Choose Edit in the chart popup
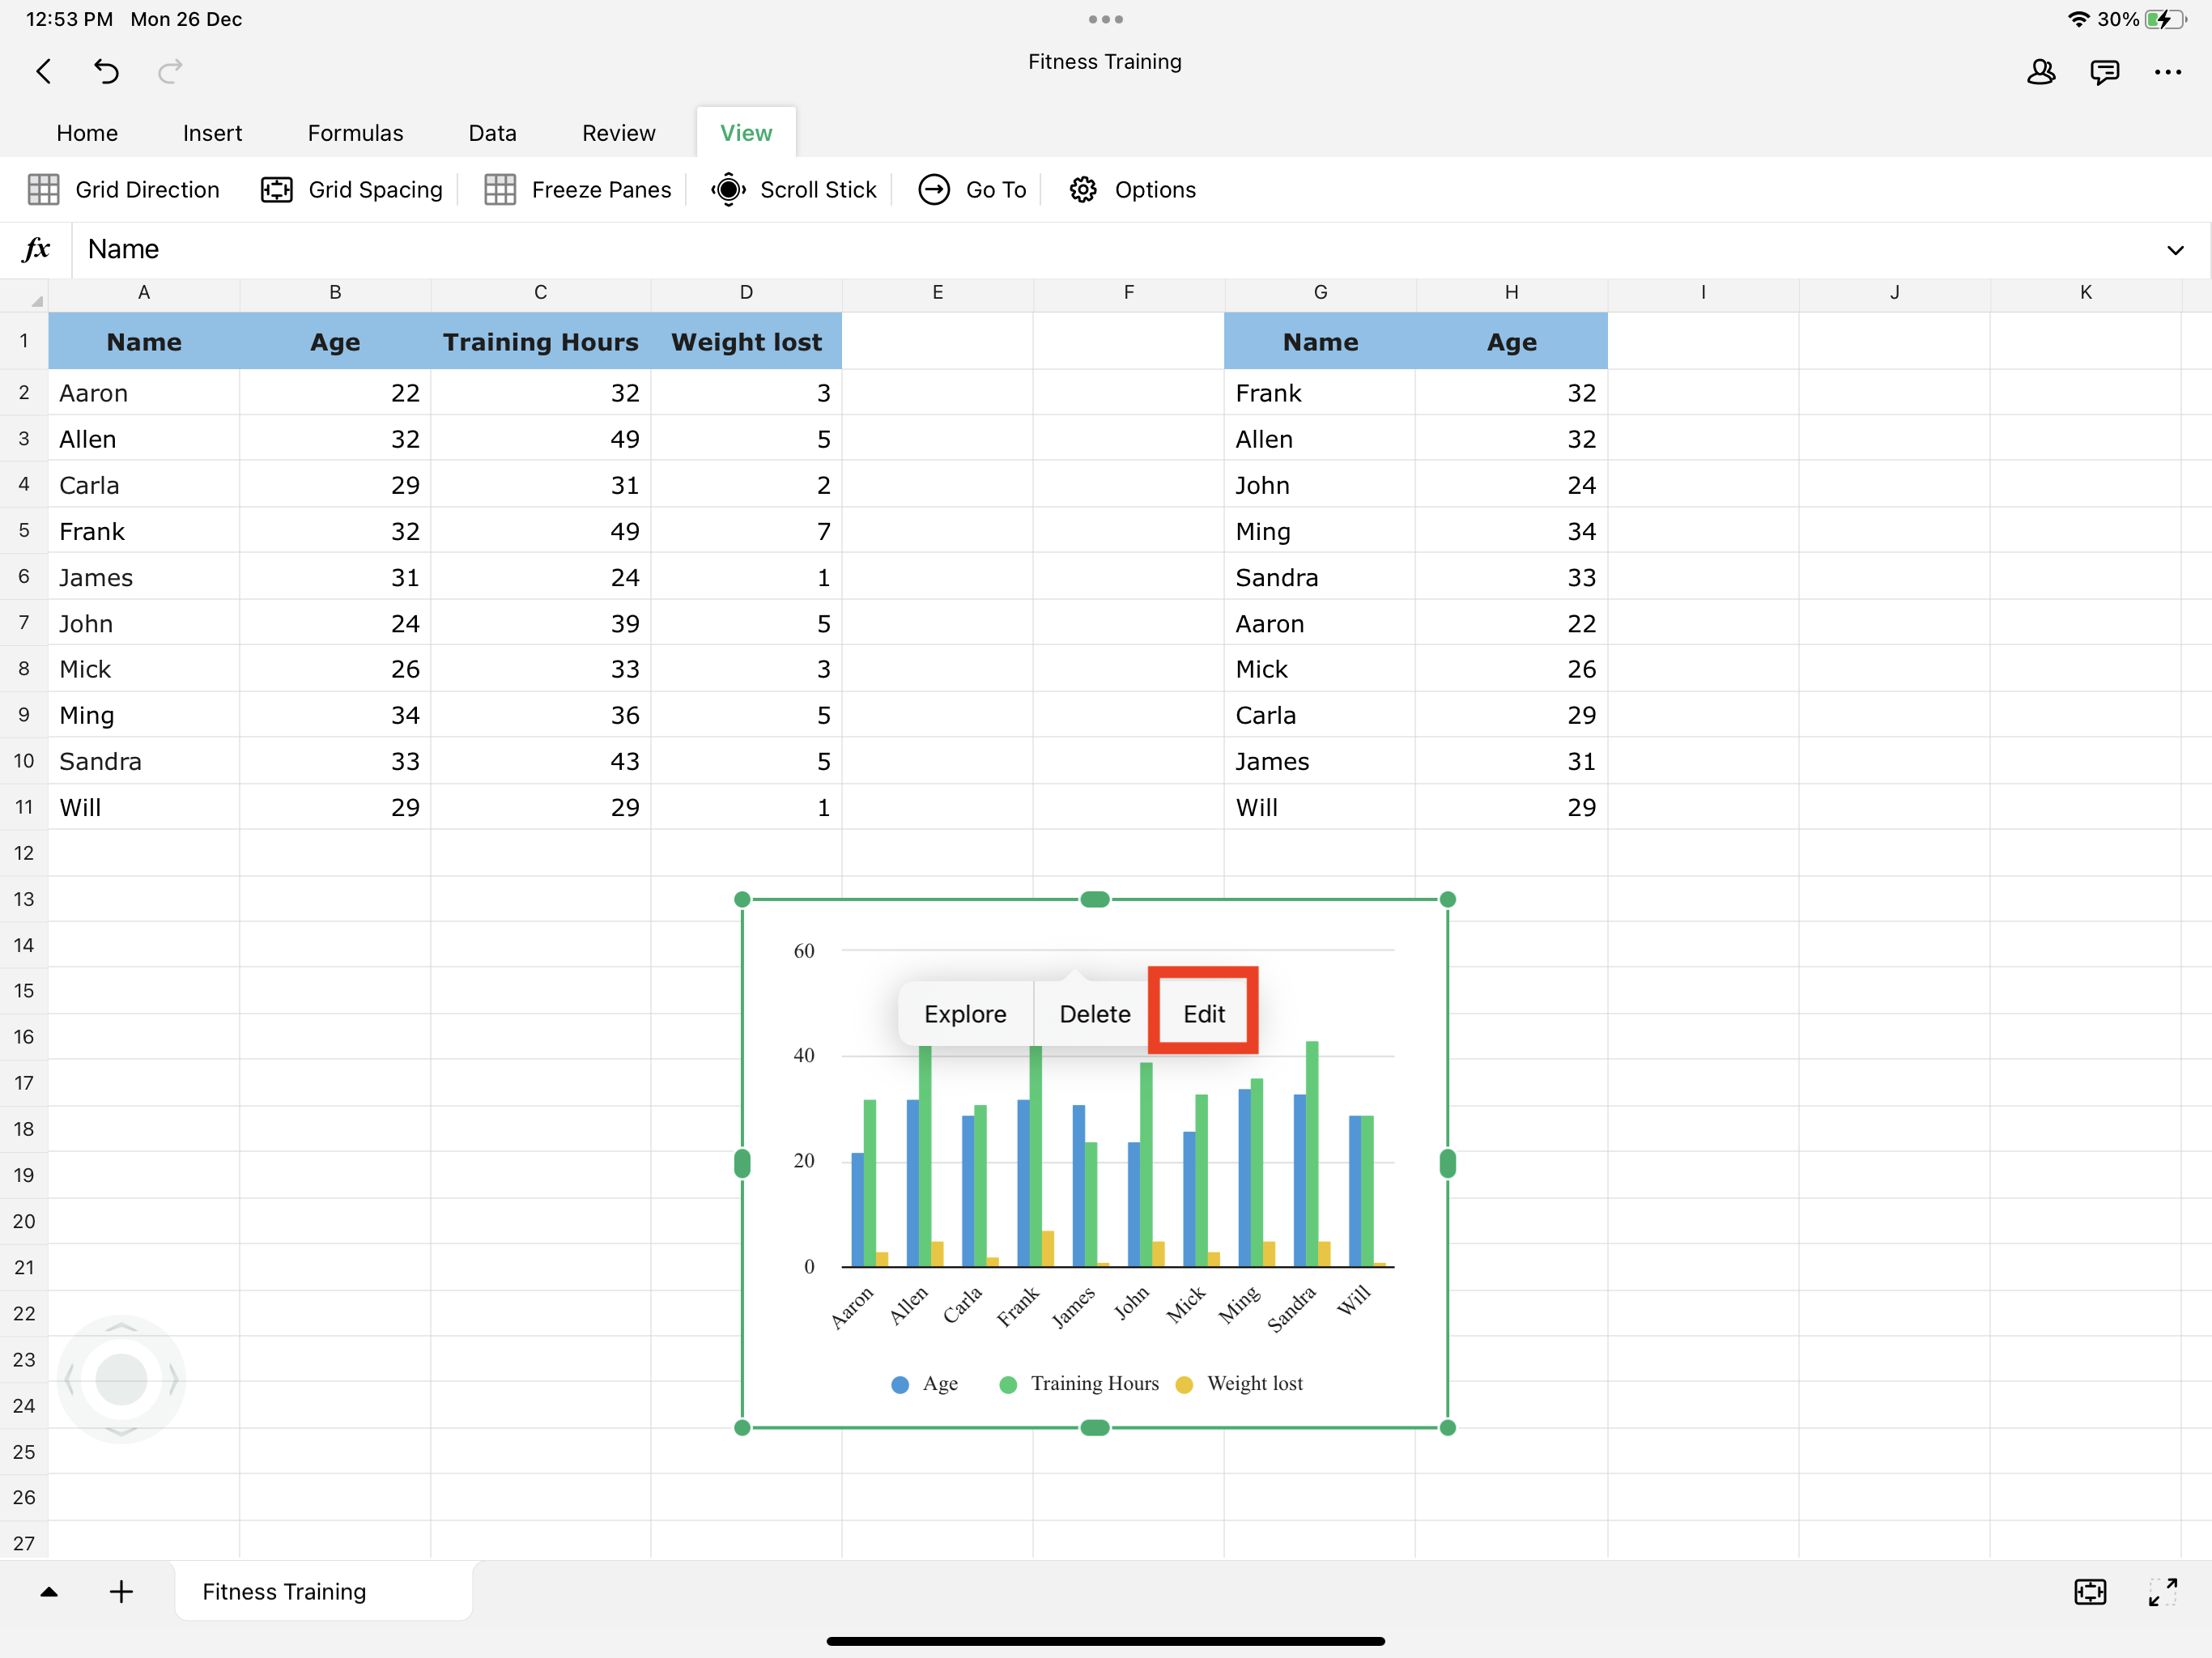The height and width of the screenshot is (1658, 2212). pyautogui.click(x=1203, y=1014)
